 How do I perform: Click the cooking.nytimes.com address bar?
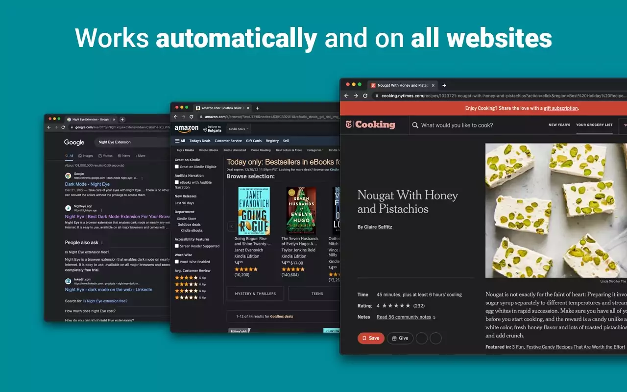click(x=500, y=96)
